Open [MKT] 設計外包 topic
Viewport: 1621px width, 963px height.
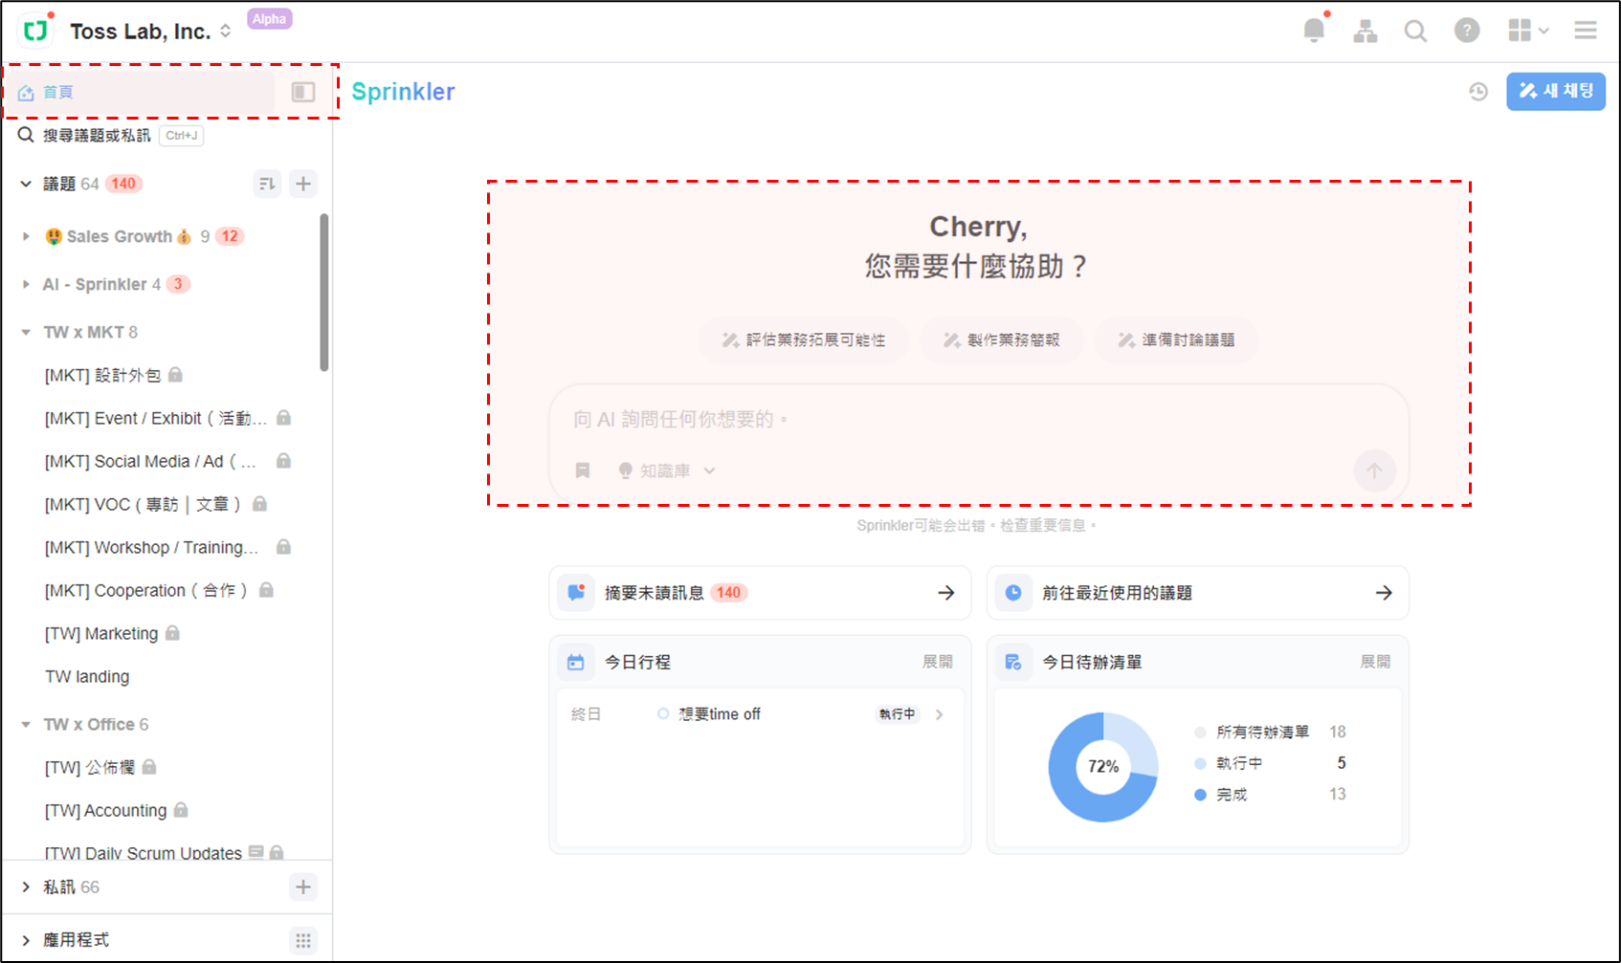click(x=113, y=375)
